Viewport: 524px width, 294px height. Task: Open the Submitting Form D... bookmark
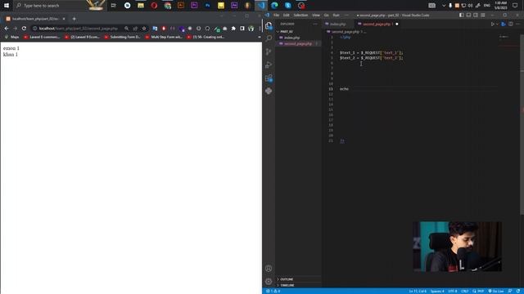pyautogui.click(x=122, y=37)
